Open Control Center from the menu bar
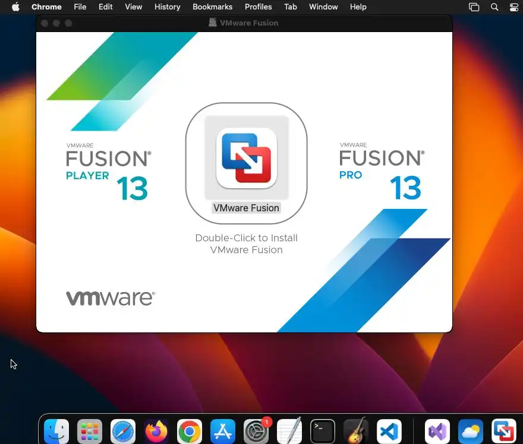523x444 pixels. [514, 7]
